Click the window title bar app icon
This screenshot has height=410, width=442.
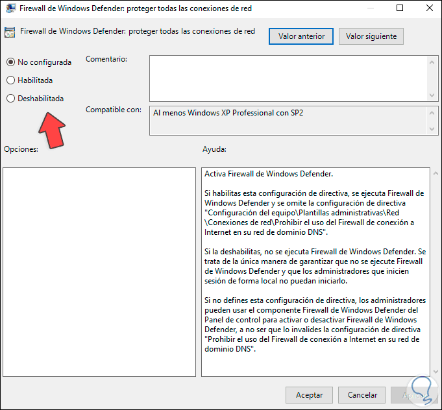tap(11, 8)
